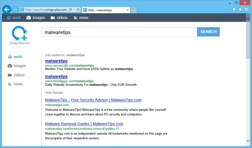
Task: Open a new blank tab
Action: click(133, 10)
